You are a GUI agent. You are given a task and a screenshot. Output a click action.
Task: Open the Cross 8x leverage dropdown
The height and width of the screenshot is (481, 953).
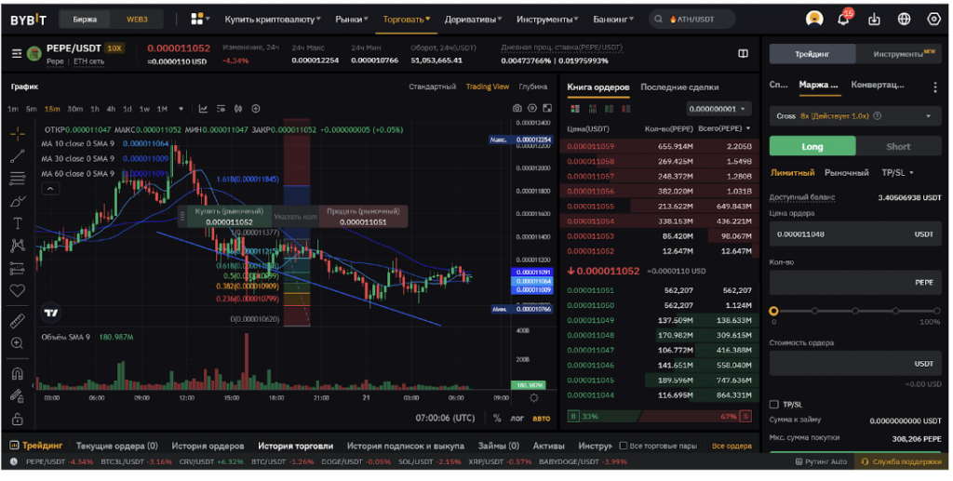[855, 116]
